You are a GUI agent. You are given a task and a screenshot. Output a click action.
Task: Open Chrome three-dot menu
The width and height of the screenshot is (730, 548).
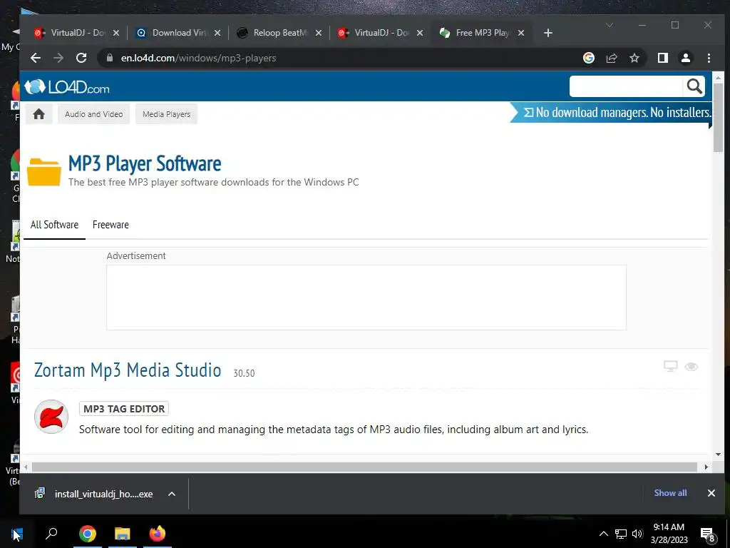pos(709,58)
